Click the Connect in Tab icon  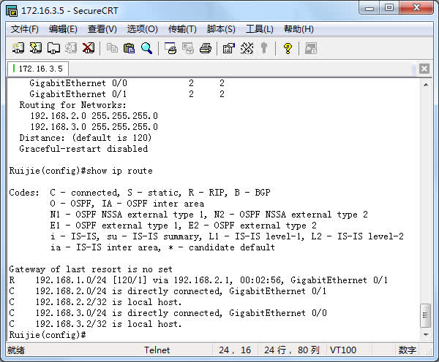53,48
